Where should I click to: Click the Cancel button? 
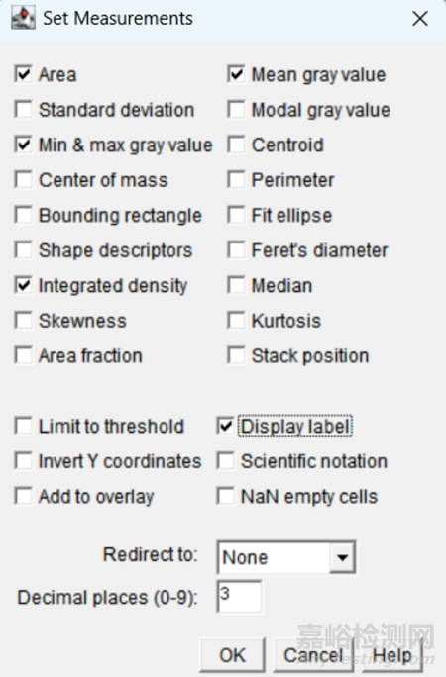coord(313,655)
